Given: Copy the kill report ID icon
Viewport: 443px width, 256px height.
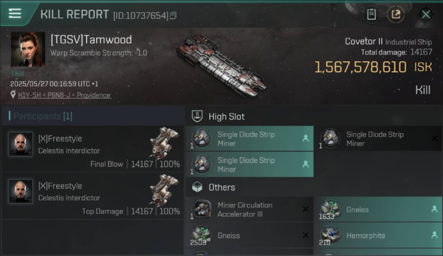Looking at the screenshot, I should tap(173, 16).
